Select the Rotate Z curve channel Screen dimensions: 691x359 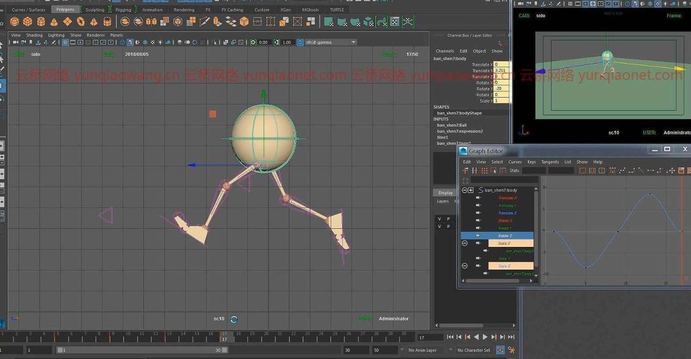click(505, 236)
